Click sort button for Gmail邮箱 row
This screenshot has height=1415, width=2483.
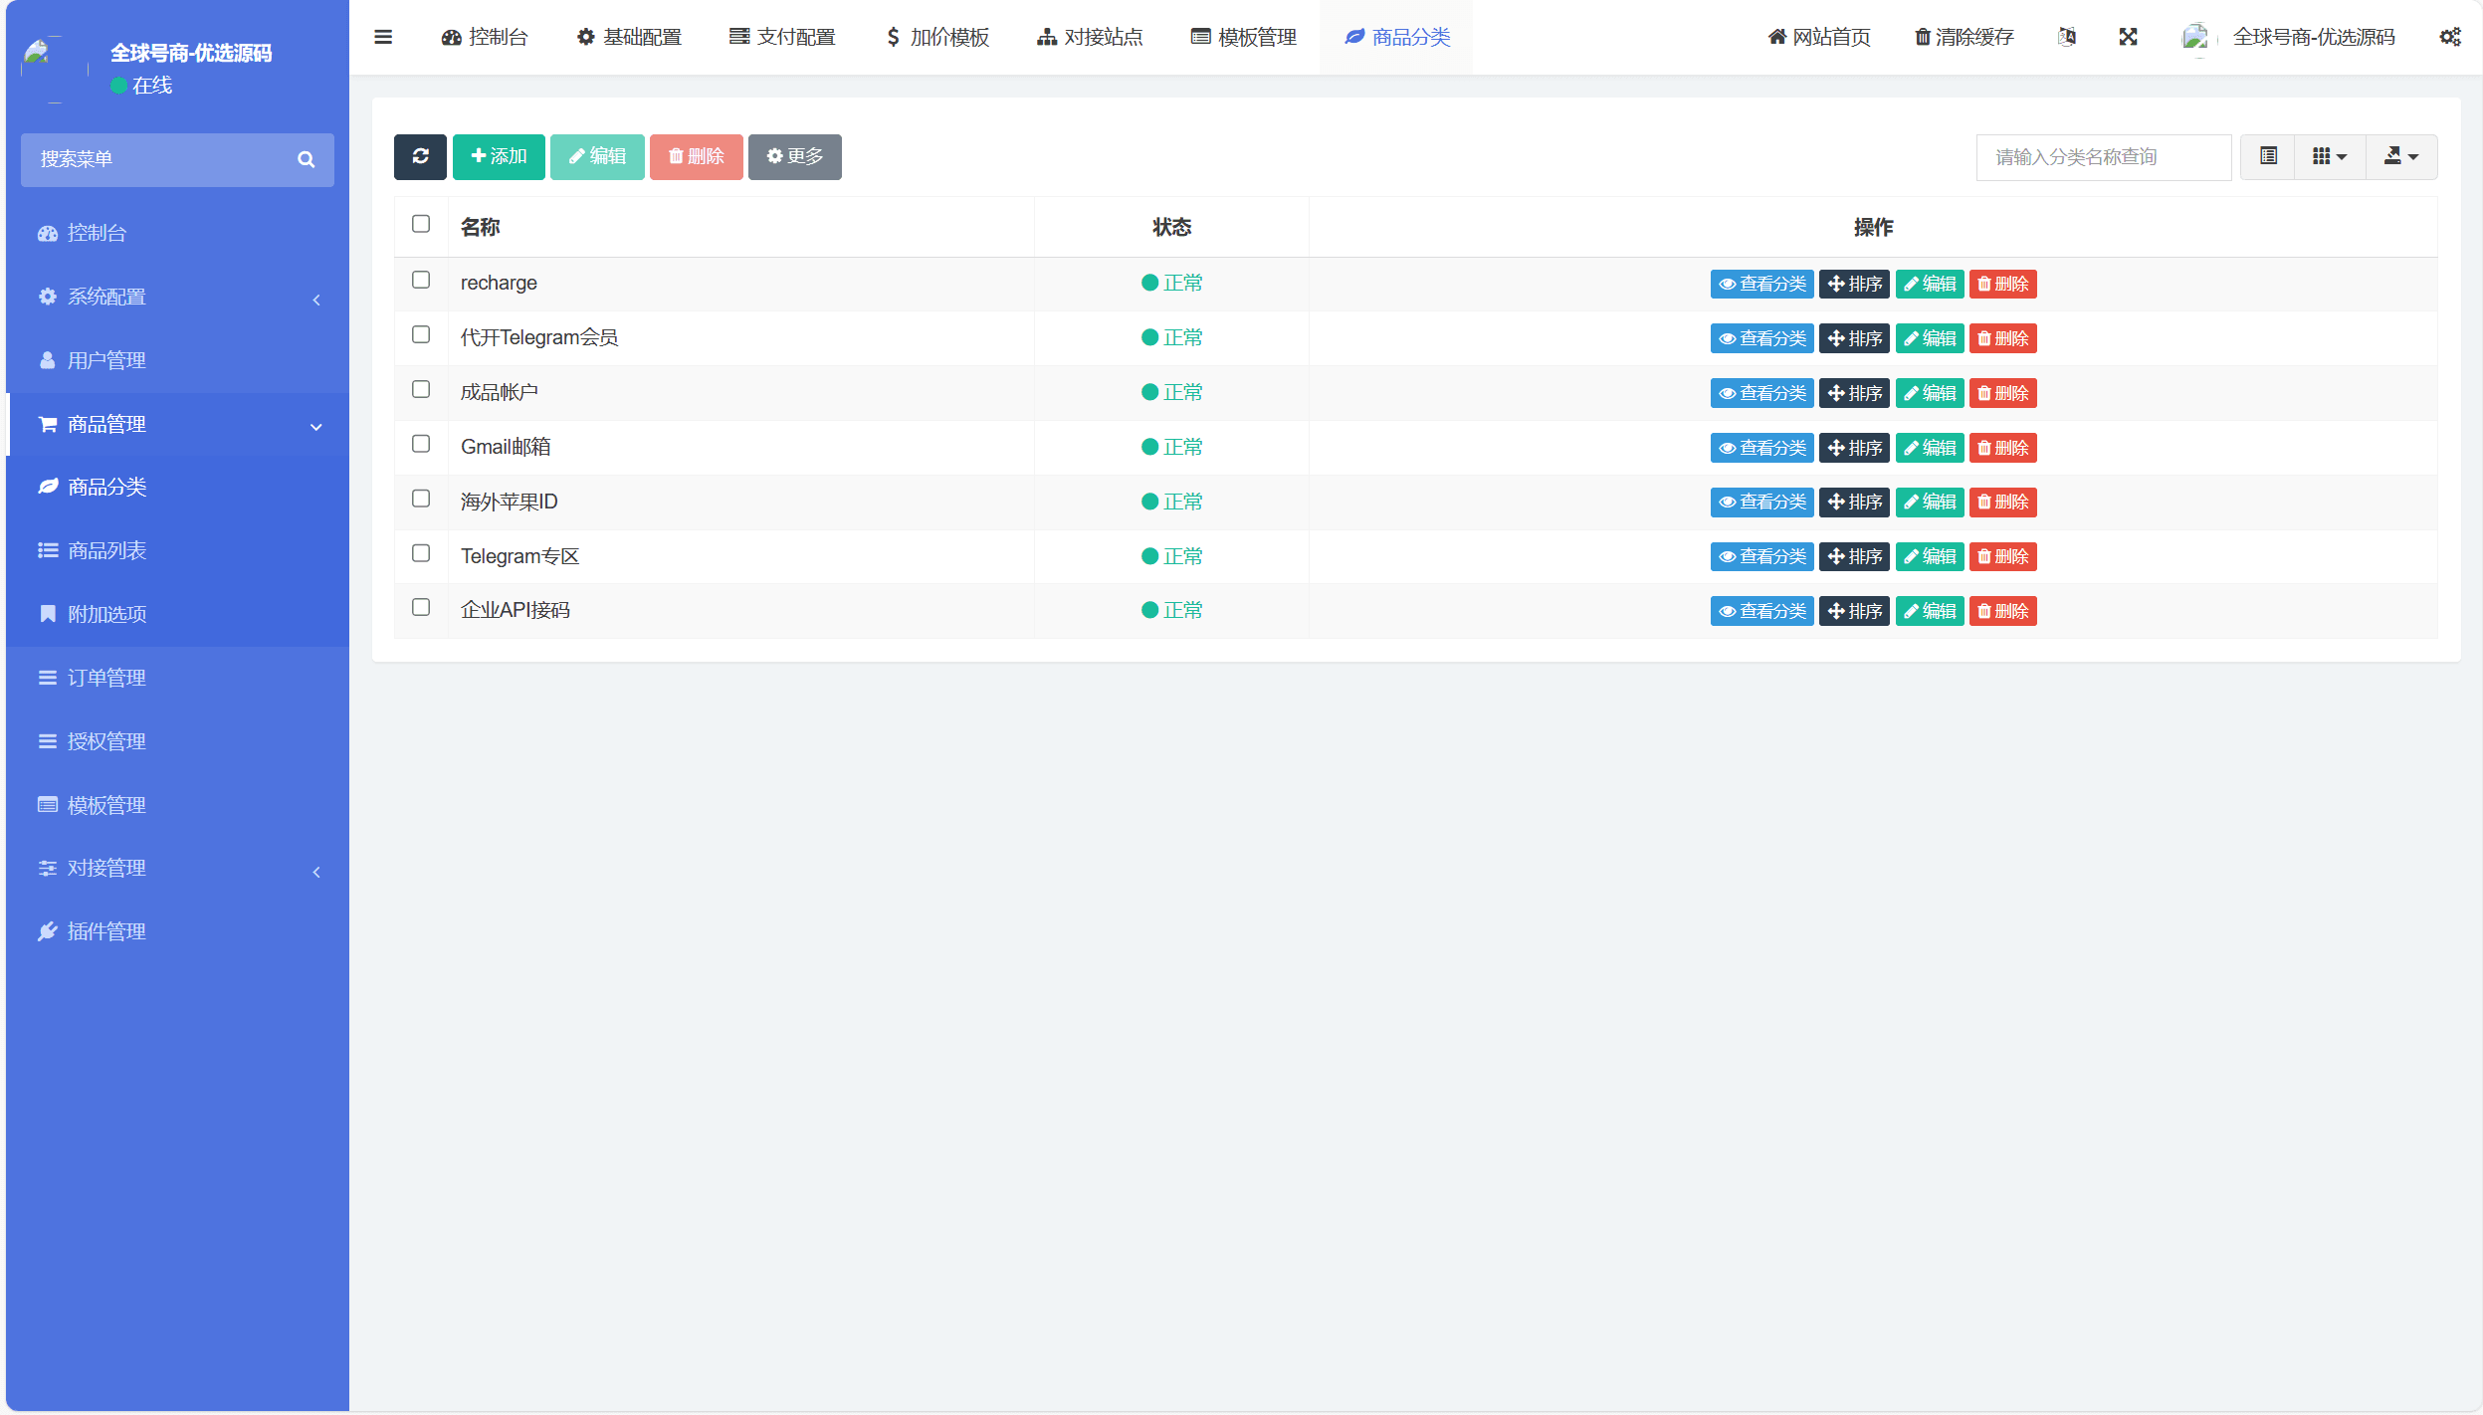point(1854,448)
